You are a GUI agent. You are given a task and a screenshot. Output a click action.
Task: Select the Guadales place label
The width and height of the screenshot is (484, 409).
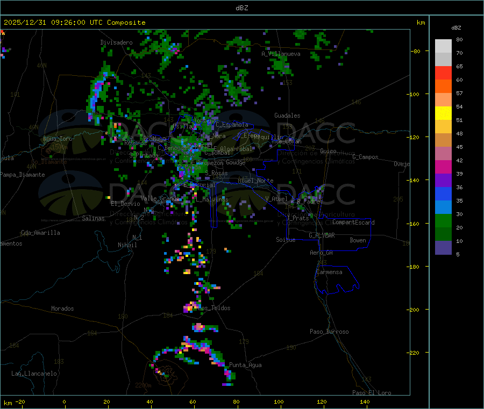point(287,116)
